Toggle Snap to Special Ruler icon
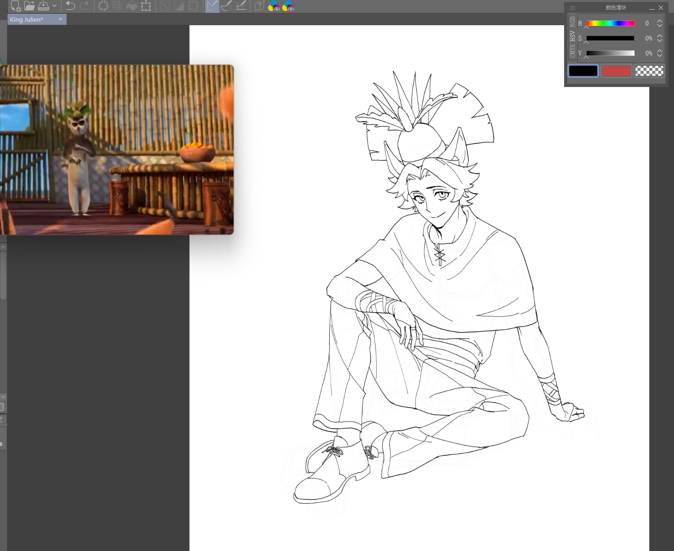 coord(227,6)
